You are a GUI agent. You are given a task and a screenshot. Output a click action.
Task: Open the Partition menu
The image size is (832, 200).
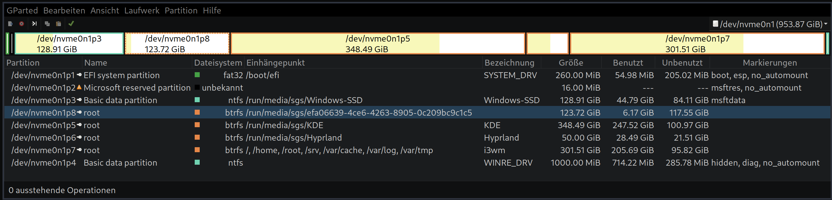click(181, 11)
